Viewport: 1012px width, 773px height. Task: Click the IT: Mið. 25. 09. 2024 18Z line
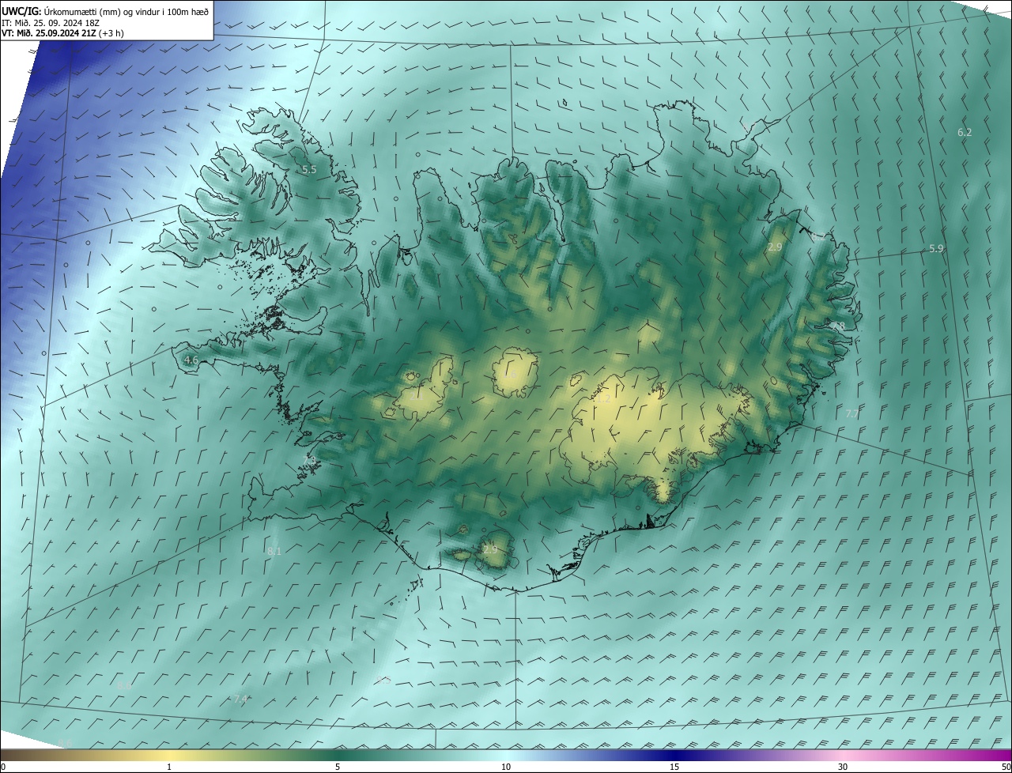click(x=51, y=23)
